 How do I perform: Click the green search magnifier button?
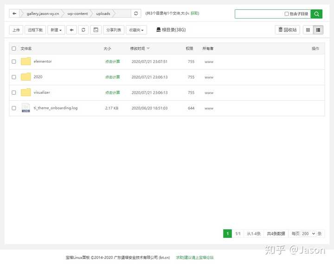coord(316,14)
